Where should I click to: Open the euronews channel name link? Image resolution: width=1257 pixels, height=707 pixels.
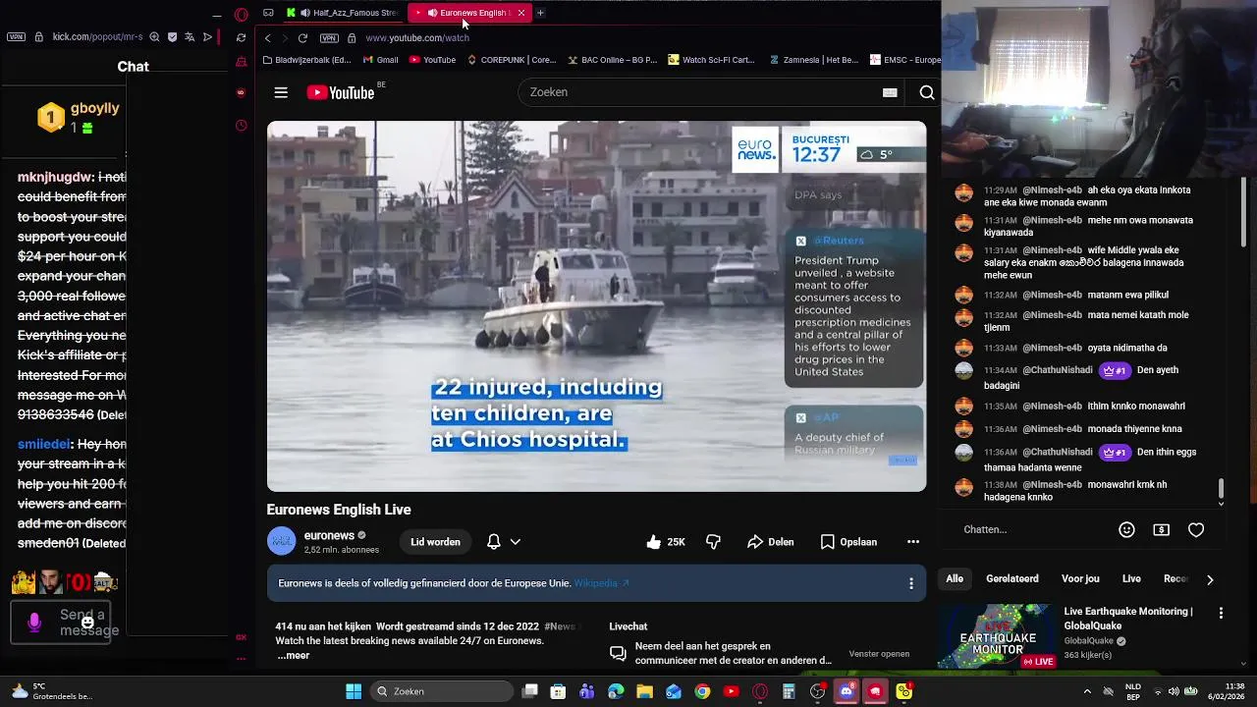(x=329, y=535)
